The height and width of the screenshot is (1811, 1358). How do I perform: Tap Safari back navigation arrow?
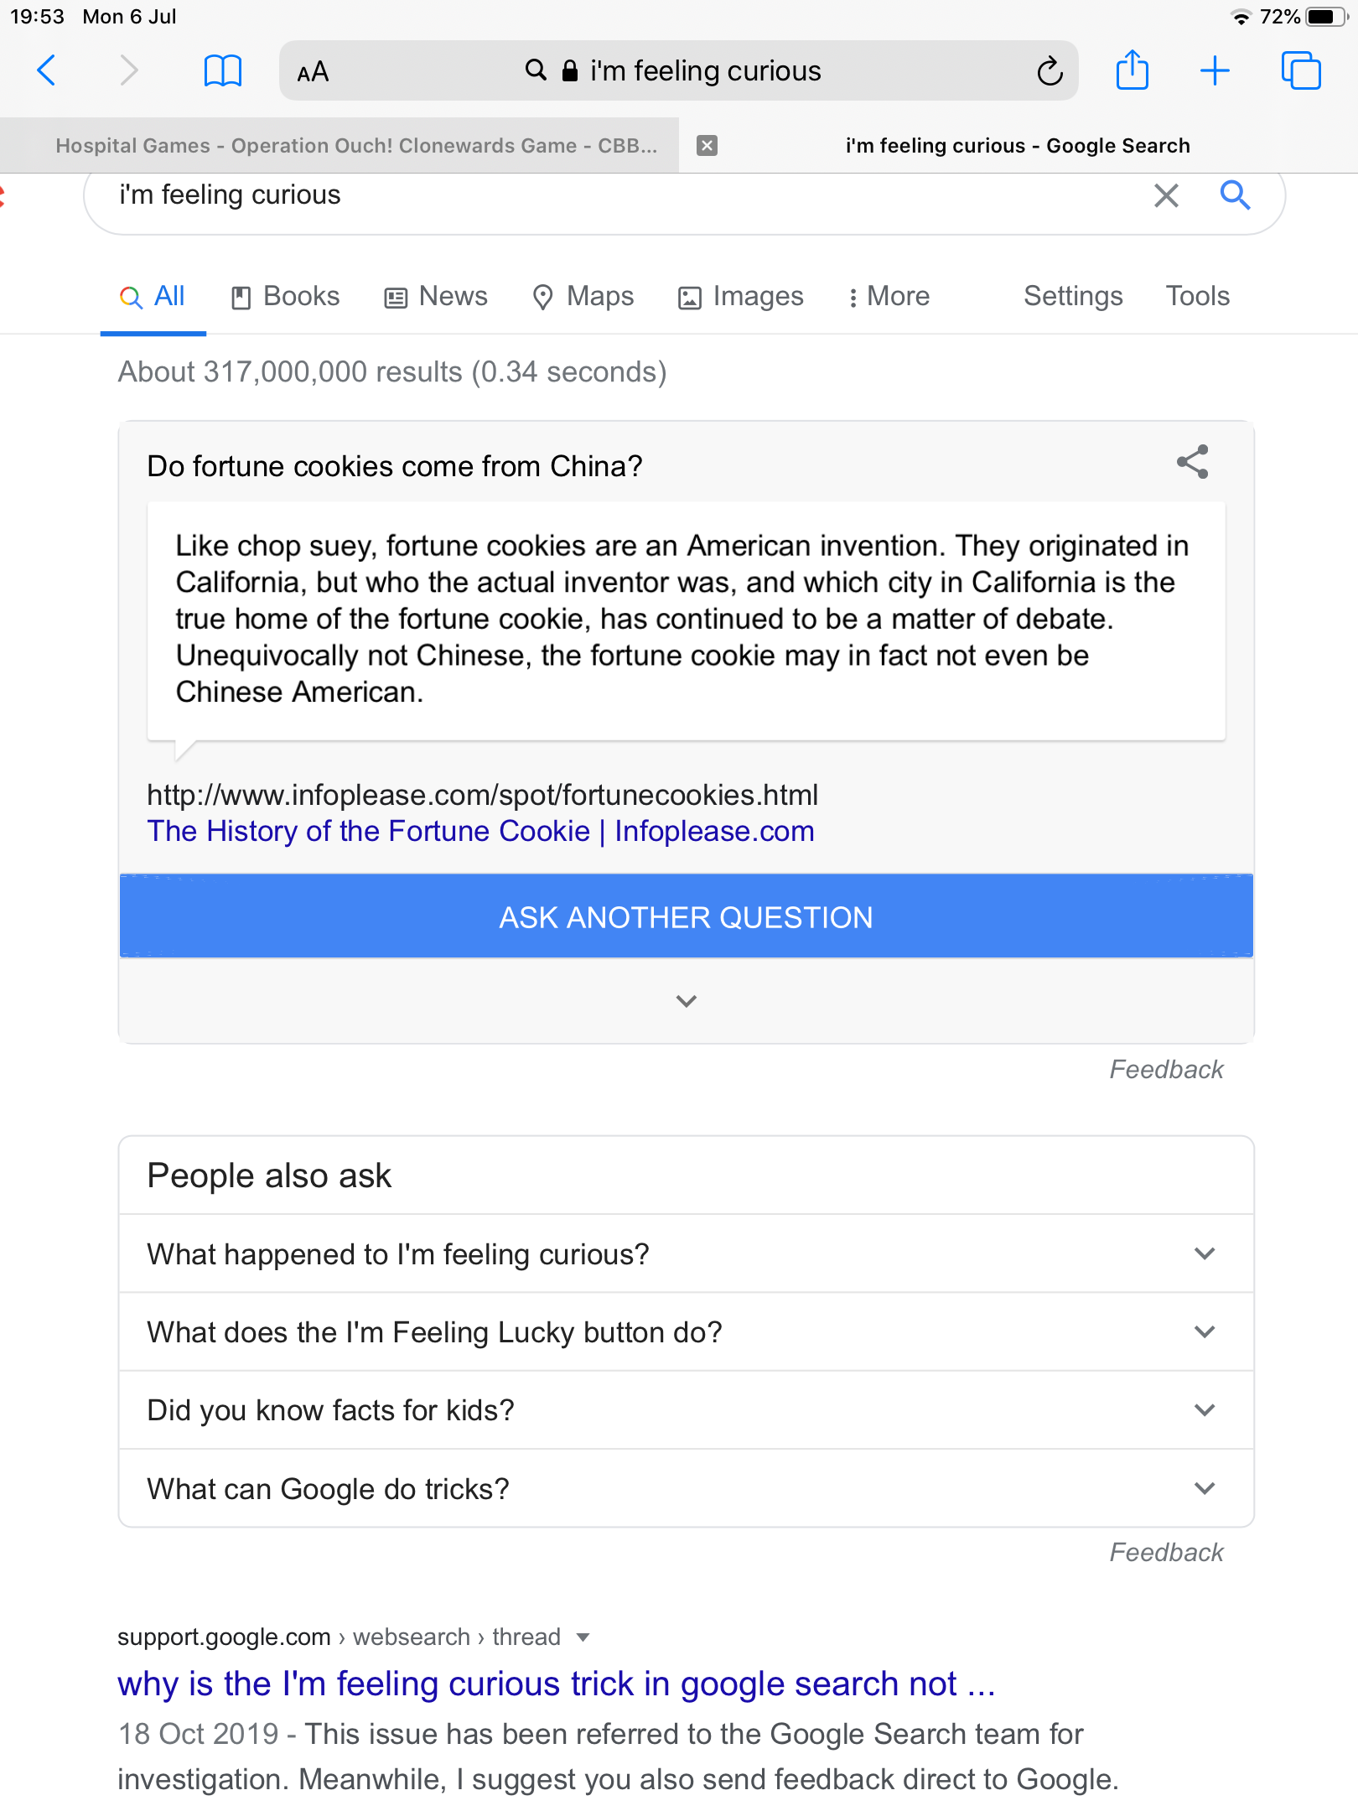(47, 70)
